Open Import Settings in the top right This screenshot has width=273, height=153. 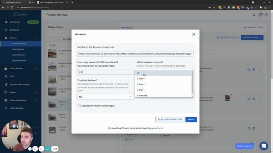253,27
